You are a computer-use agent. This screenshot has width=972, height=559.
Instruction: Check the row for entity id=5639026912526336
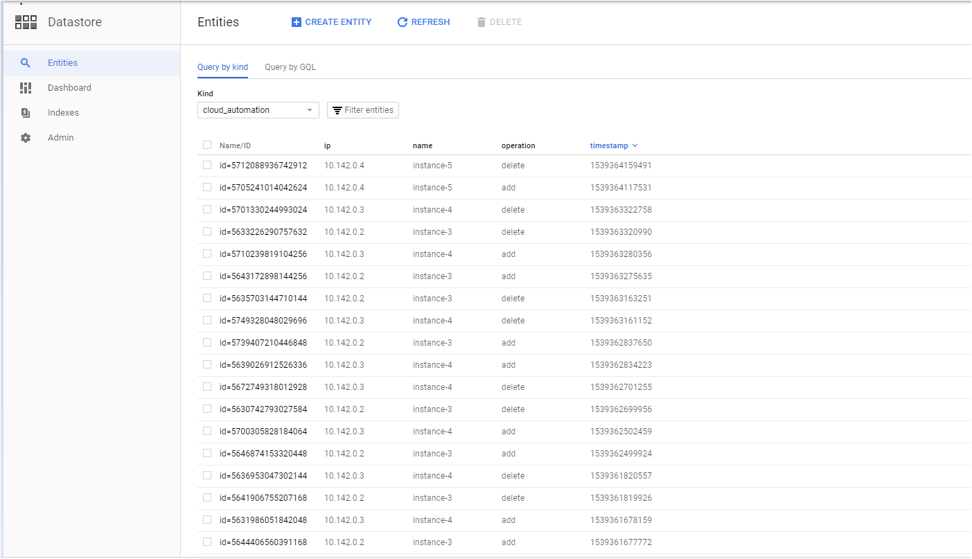(x=206, y=364)
